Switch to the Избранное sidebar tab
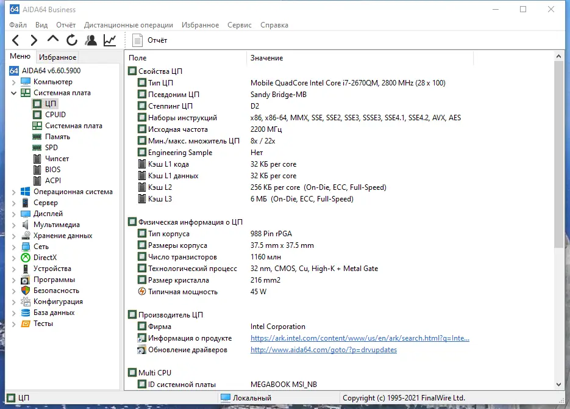The image size is (570, 409). coord(57,57)
